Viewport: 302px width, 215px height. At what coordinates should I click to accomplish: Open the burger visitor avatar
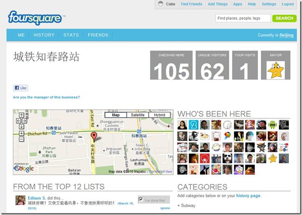(250, 170)
